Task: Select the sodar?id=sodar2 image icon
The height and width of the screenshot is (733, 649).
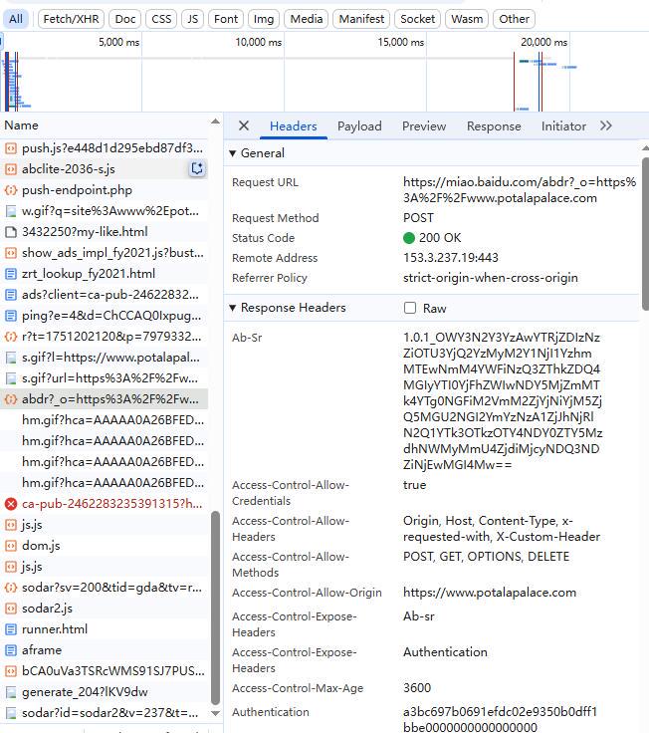Action: [10, 713]
